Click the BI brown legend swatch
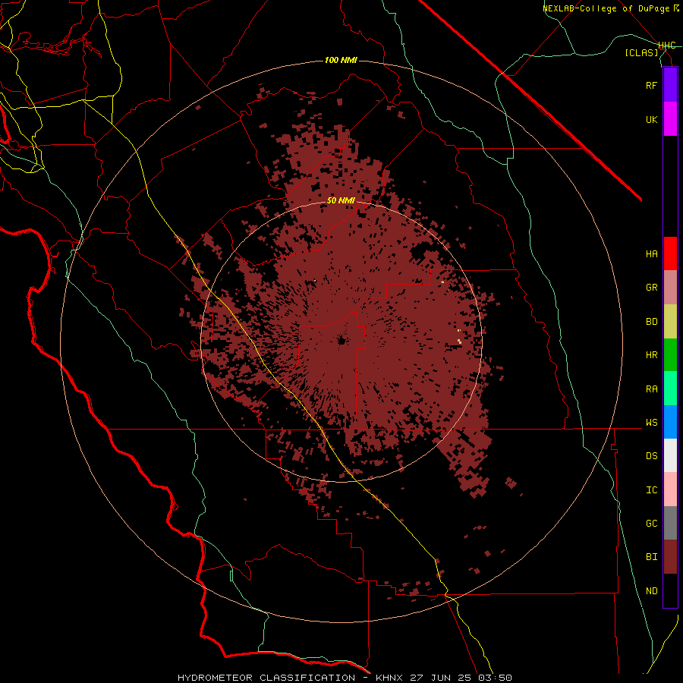Image resolution: width=683 pixels, height=683 pixels. [x=670, y=557]
